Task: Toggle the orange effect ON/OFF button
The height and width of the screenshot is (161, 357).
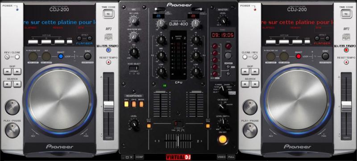Action: (223, 139)
